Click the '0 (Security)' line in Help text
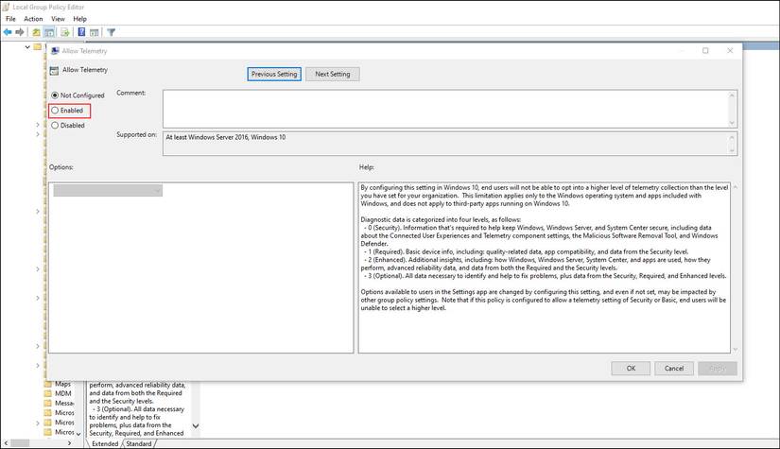The height and width of the screenshot is (449, 780). coord(537,228)
